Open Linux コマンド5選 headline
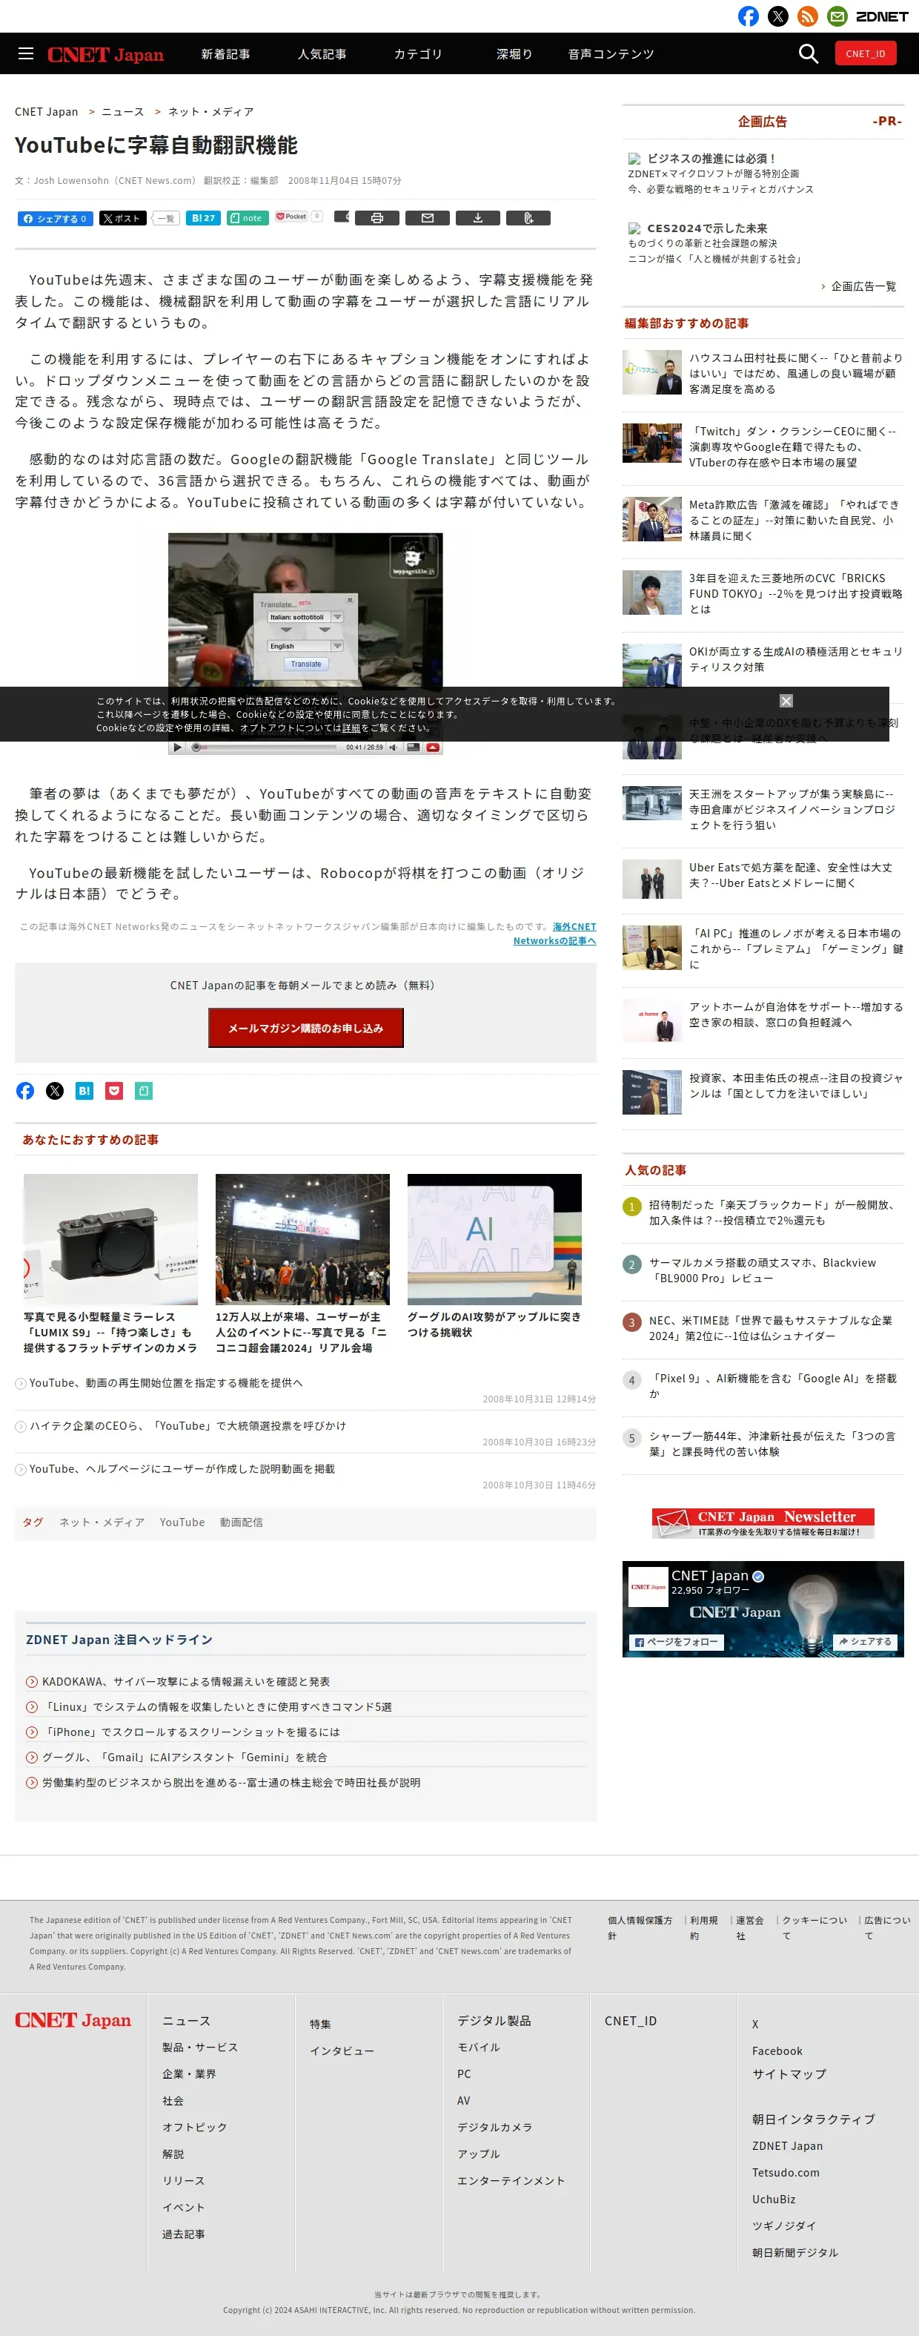This screenshot has height=2336, width=919. [x=216, y=1706]
